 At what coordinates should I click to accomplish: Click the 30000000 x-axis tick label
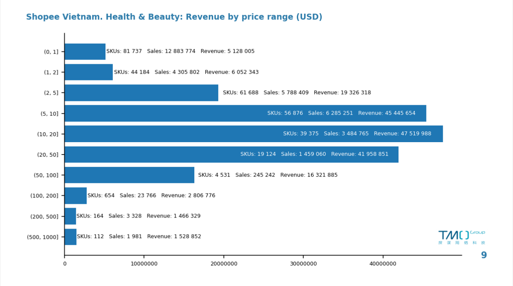click(303, 263)
